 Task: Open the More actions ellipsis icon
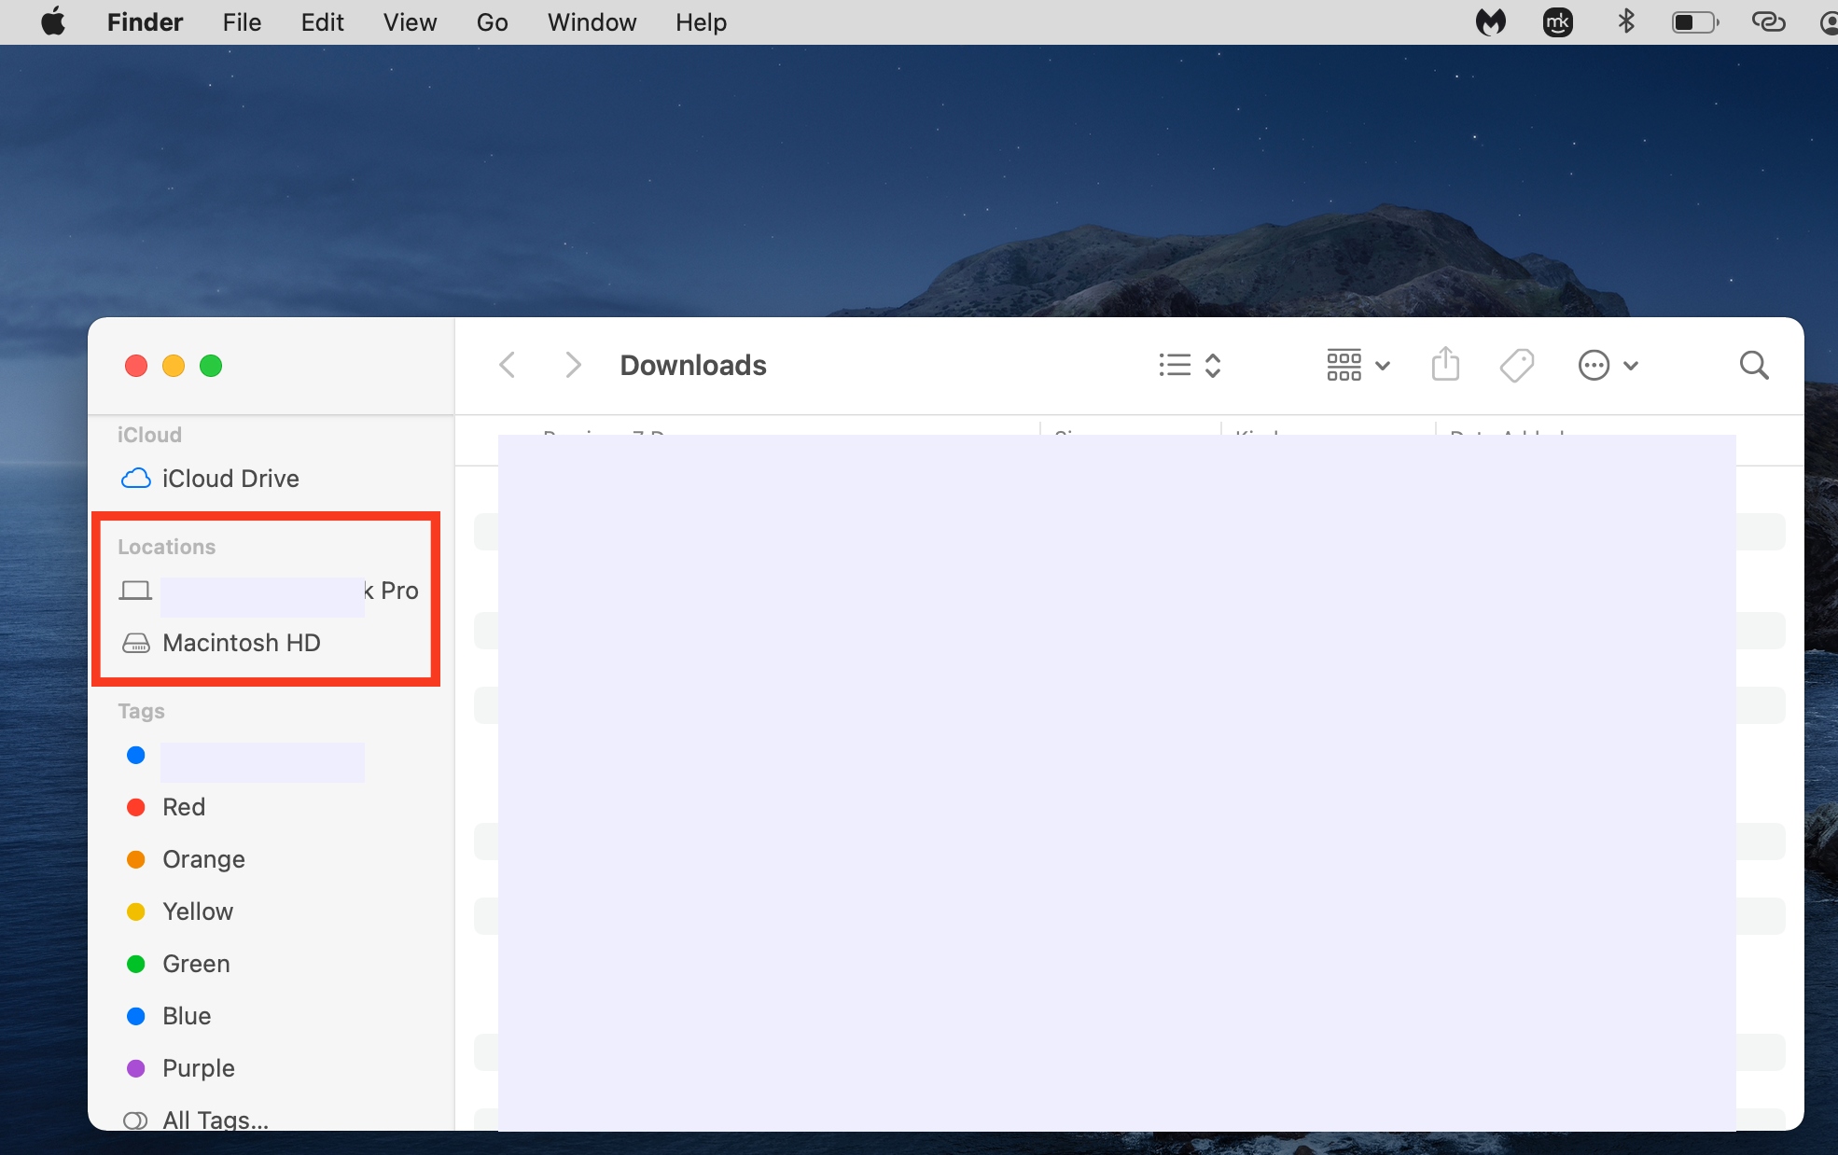point(1594,365)
